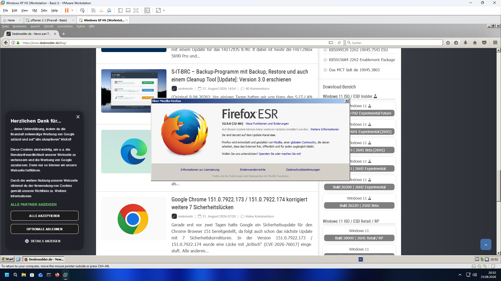Click the green padlock security icon
This screenshot has width=501, height=281.
click(x=18, y=43)
